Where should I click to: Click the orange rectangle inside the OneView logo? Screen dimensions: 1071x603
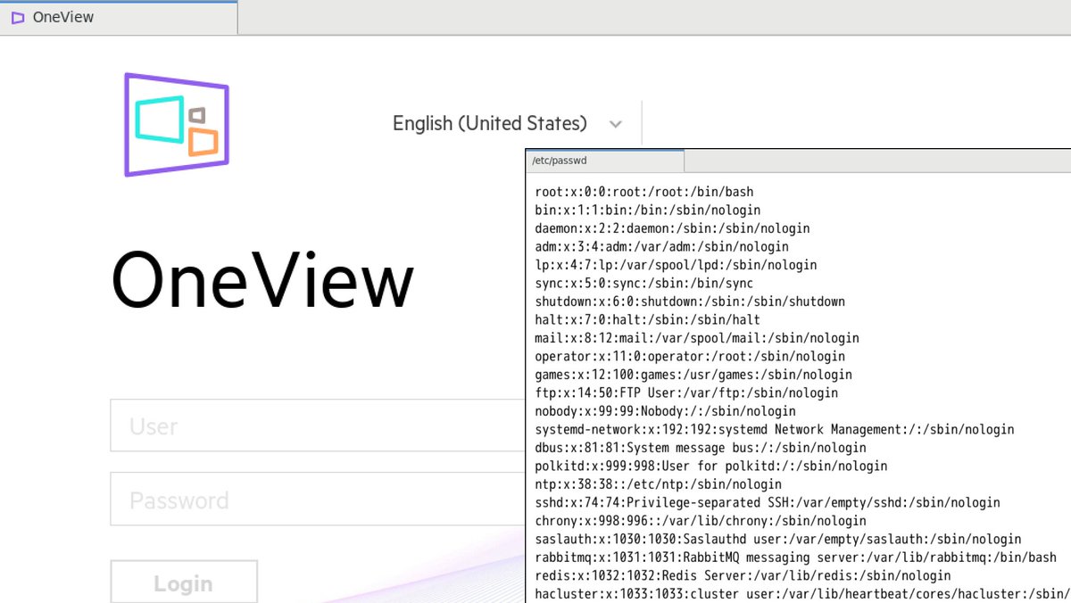point(203,140)
